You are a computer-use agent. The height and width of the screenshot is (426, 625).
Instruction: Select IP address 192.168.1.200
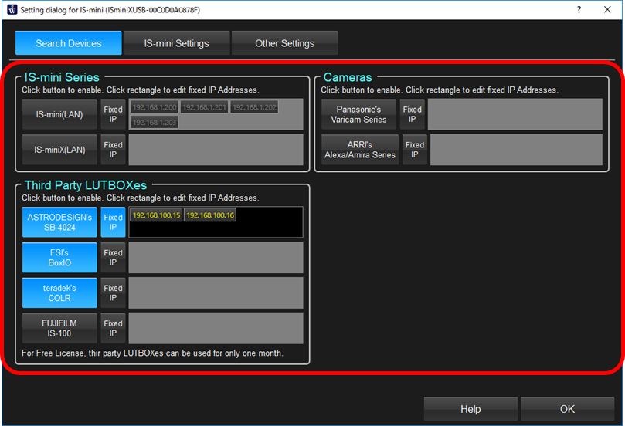(x=155, y=107)
